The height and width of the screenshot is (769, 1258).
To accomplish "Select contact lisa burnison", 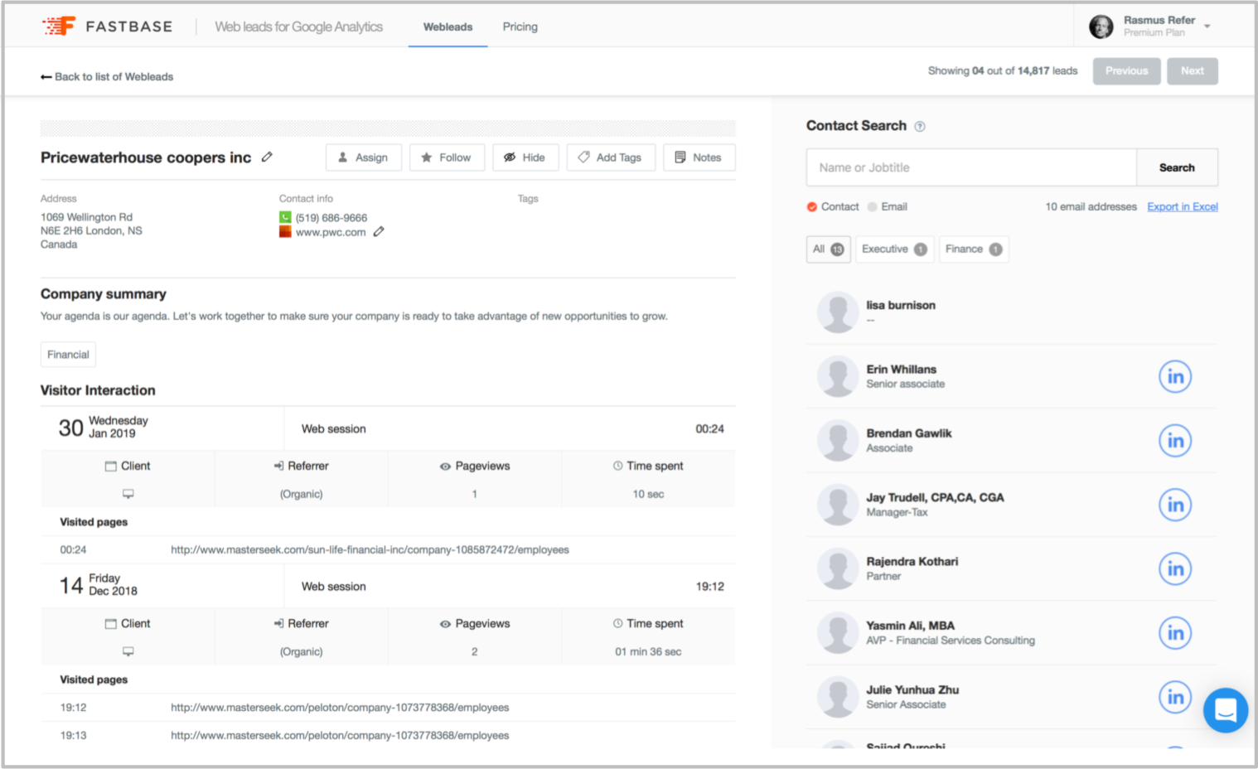I will [901, 305].
